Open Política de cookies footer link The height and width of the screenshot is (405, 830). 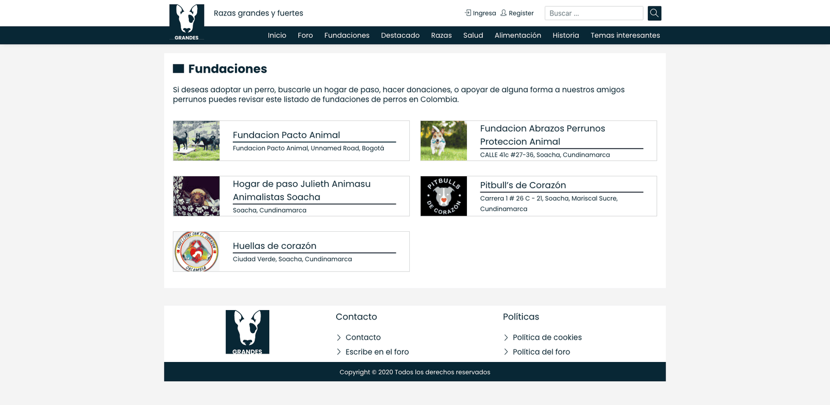547,338
